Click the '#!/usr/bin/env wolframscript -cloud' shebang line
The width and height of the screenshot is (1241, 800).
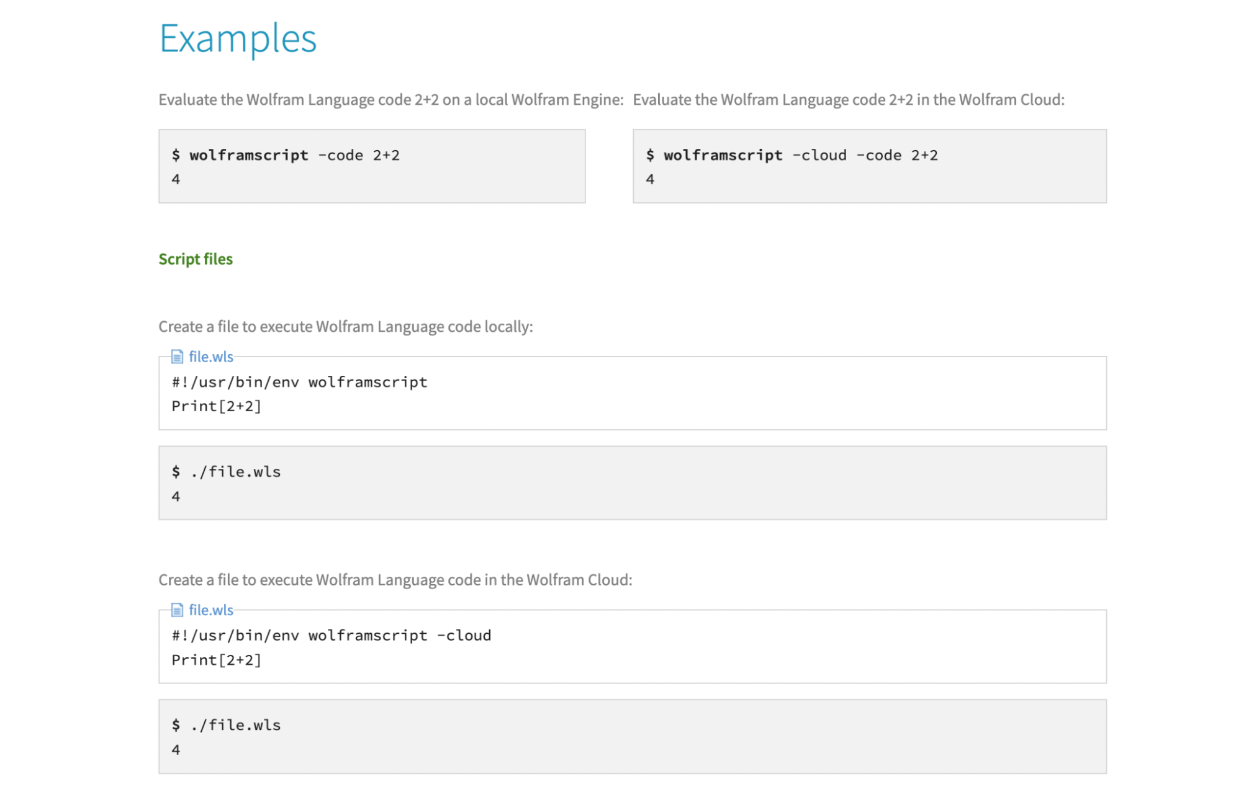point(332,635)
